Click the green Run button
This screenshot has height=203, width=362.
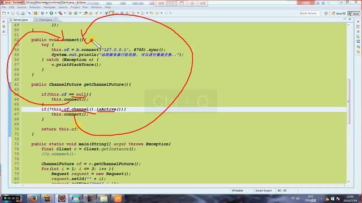[x=51, y=13]
